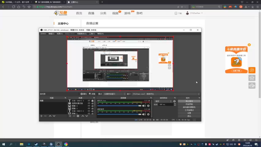Open OBS Scene Collection menu
261x147 pixels.
click(x=82, y=34)
